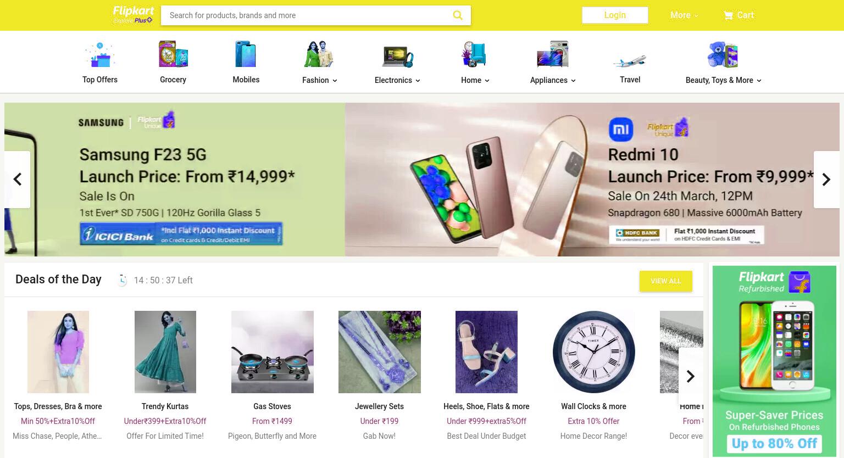Screen dimensions: 844x458
Task: Open Top Offers gift icon
Action: click(x=99, y=55)
